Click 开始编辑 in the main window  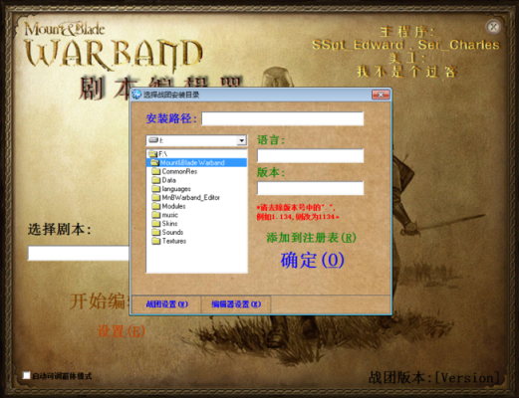(99, 301)
